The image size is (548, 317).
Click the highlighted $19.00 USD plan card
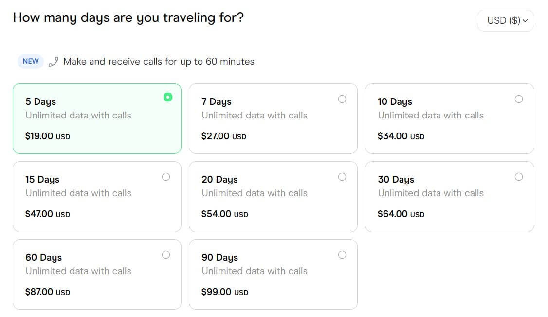(x=97, y=119)
